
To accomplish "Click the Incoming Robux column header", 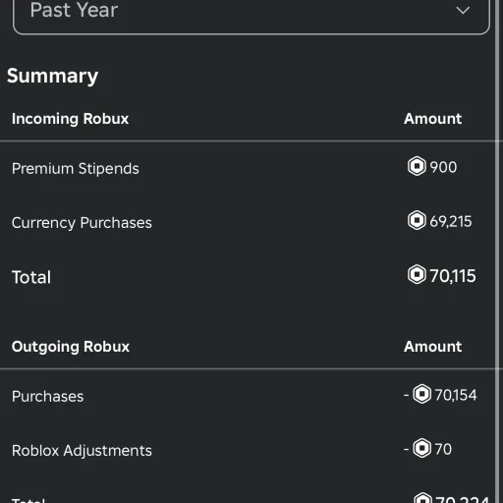I will pos(70,119).
